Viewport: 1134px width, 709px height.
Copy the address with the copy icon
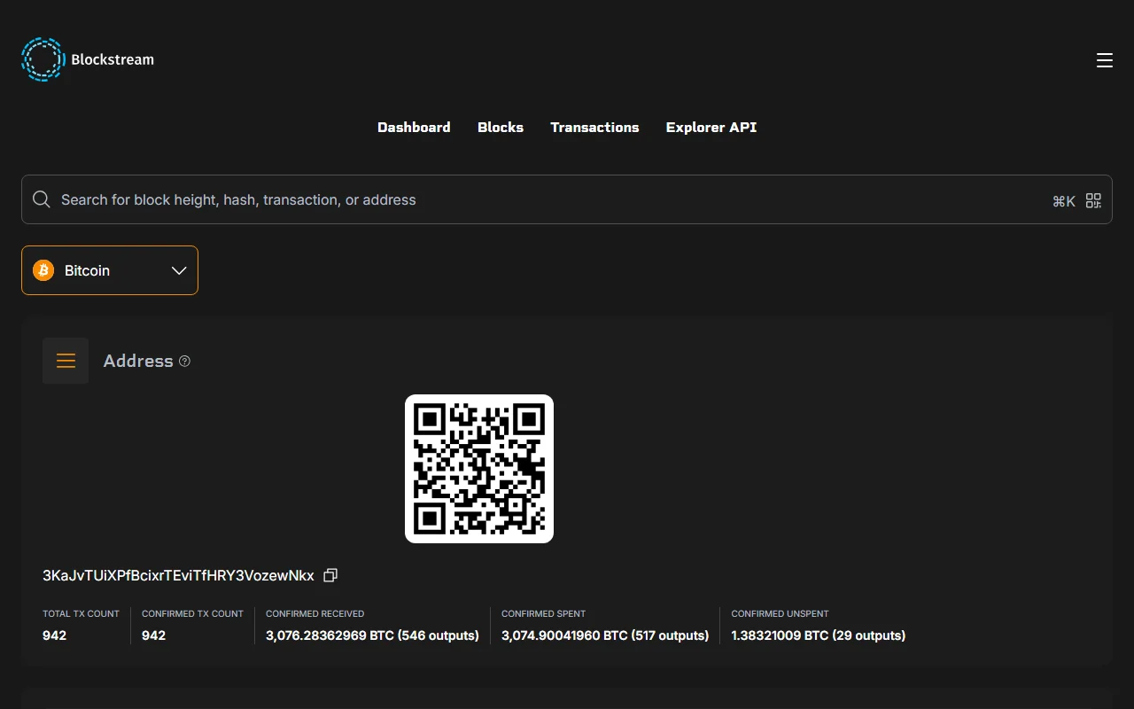coord(330,575)
